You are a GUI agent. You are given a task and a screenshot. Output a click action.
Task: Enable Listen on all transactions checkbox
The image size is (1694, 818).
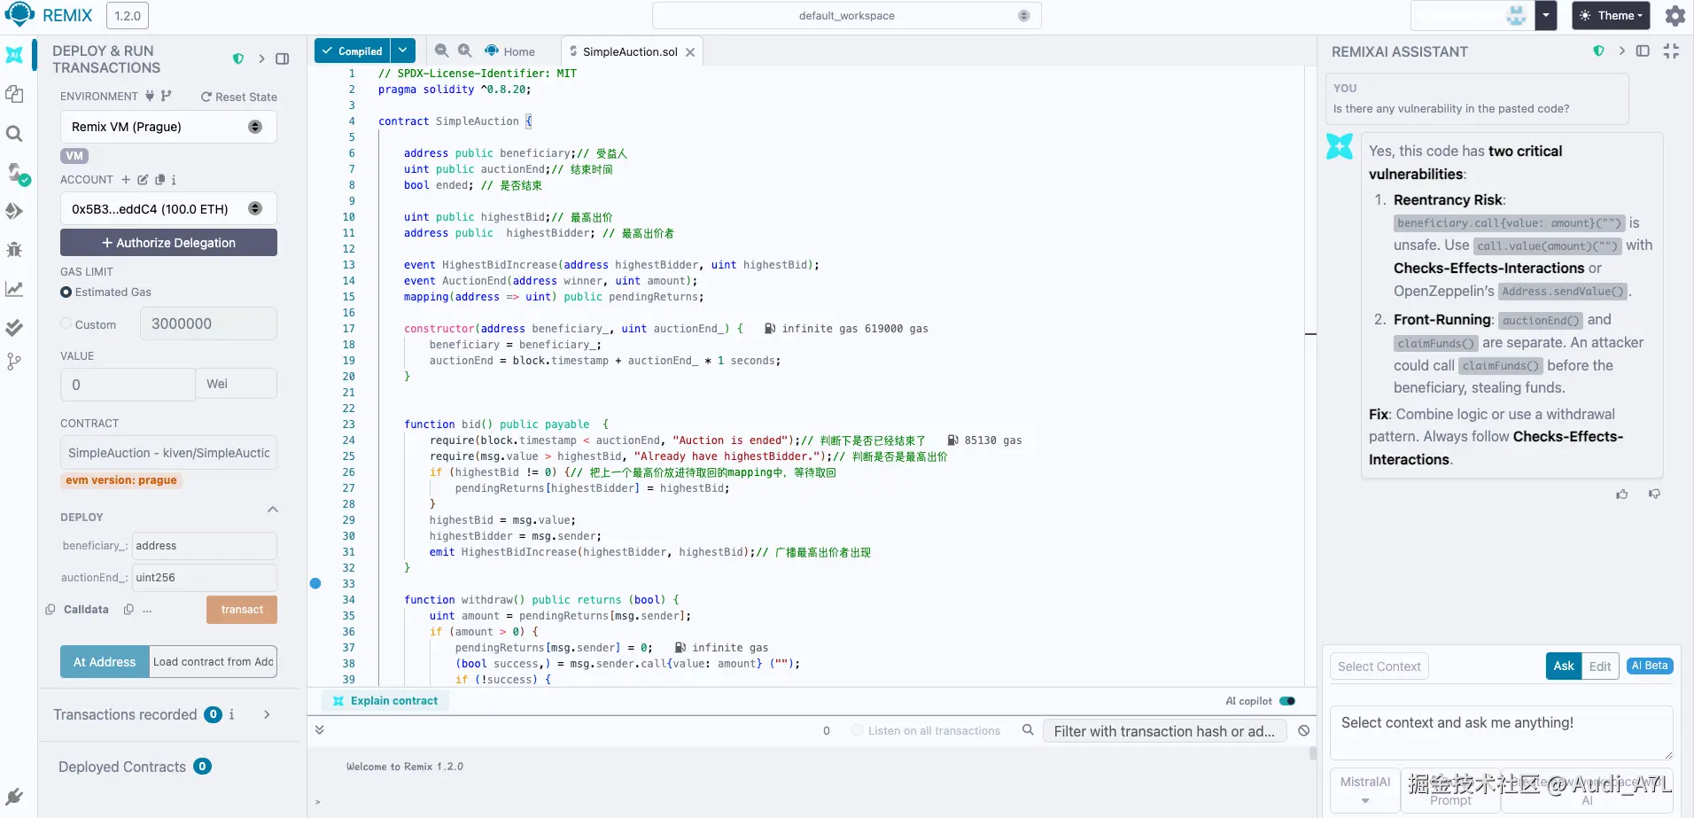857,731
